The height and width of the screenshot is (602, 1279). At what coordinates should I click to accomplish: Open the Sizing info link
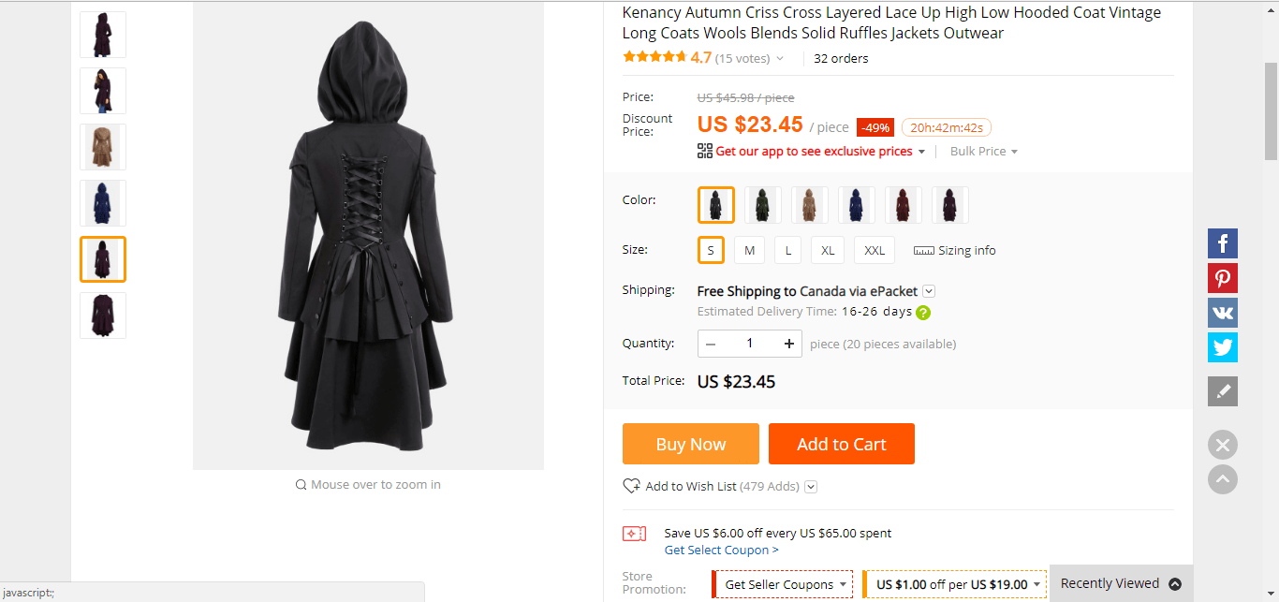click(x=955, y=250)
